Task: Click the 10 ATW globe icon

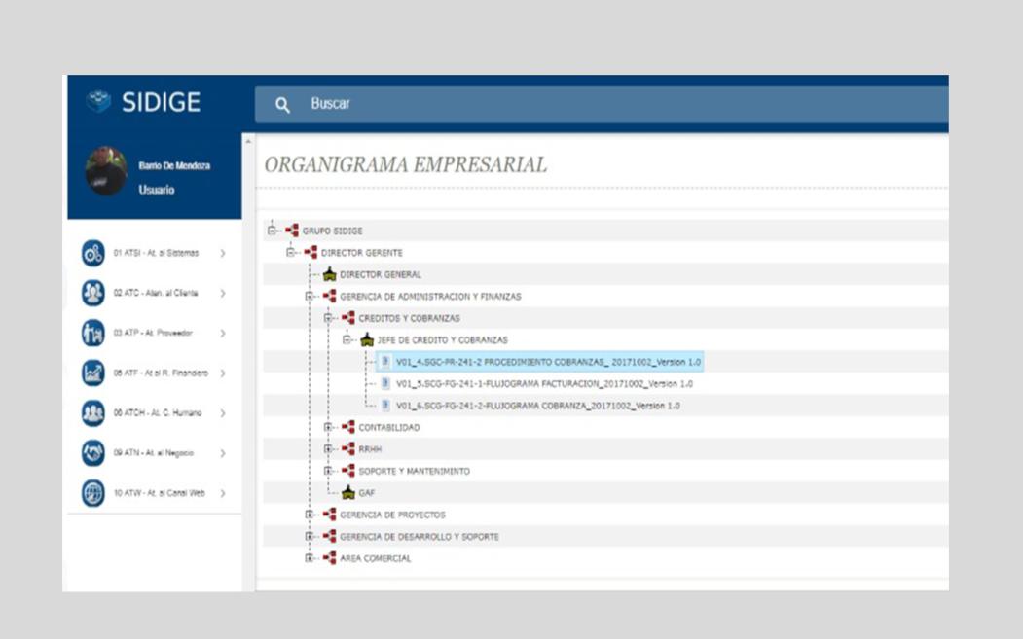Action: [x=92, y=493]
